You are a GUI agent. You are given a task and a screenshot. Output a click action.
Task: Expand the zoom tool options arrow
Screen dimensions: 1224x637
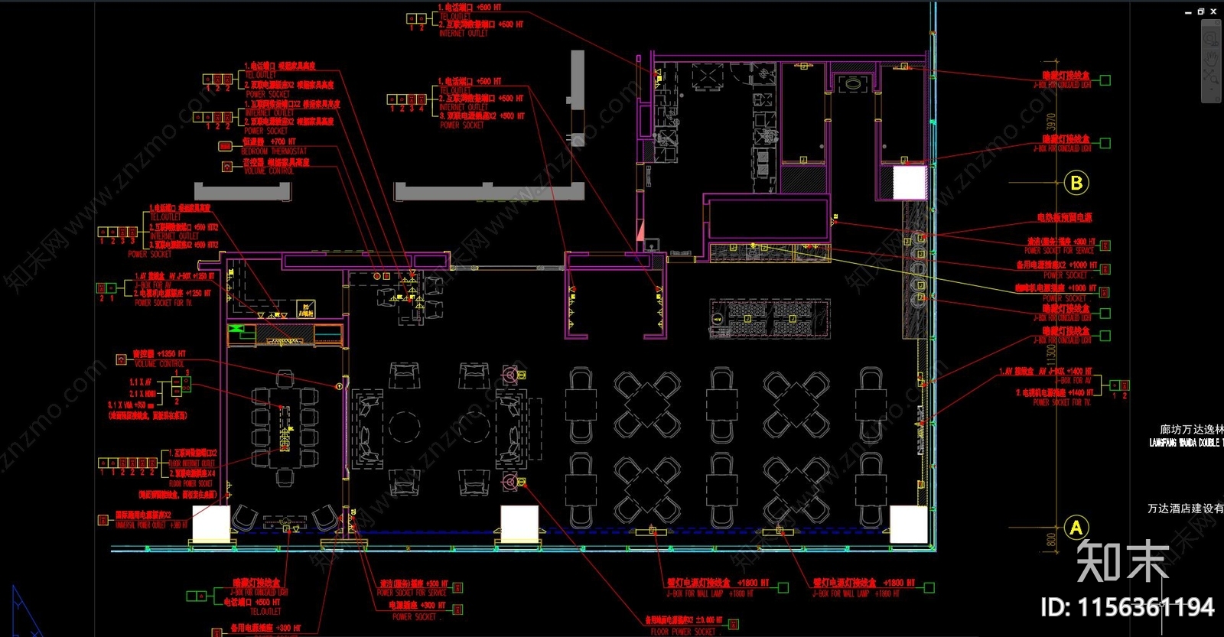tap(1212, 89)
